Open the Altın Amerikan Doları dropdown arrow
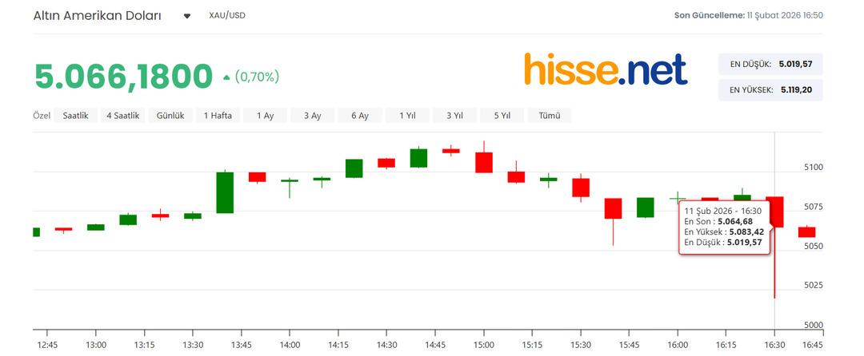This screenshot has width=864, height=356. tap(187, 16)
